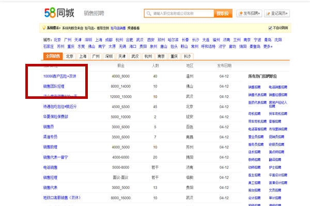The image size is (310, 206).
Task: Open 收银员招聘 in the hot jobs sidebar
Action: [x=276, y=145]
